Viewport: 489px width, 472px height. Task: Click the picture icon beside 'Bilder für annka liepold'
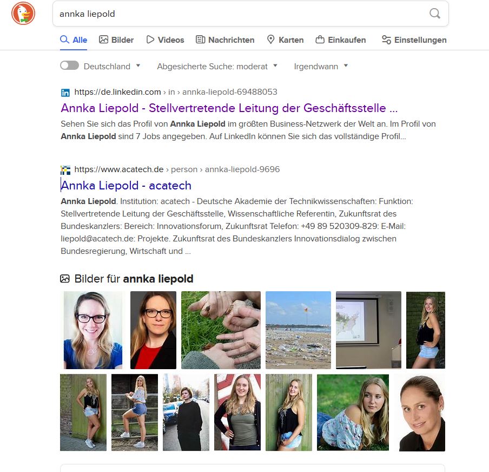[65, 278]
